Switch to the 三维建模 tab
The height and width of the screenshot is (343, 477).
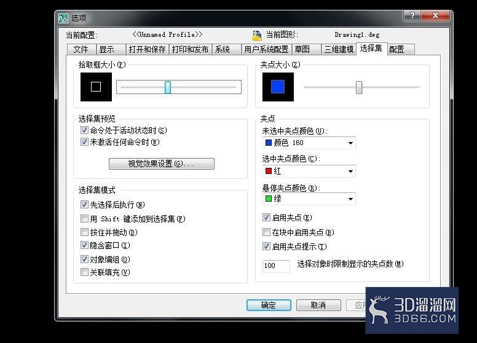(x=339, y=49)
